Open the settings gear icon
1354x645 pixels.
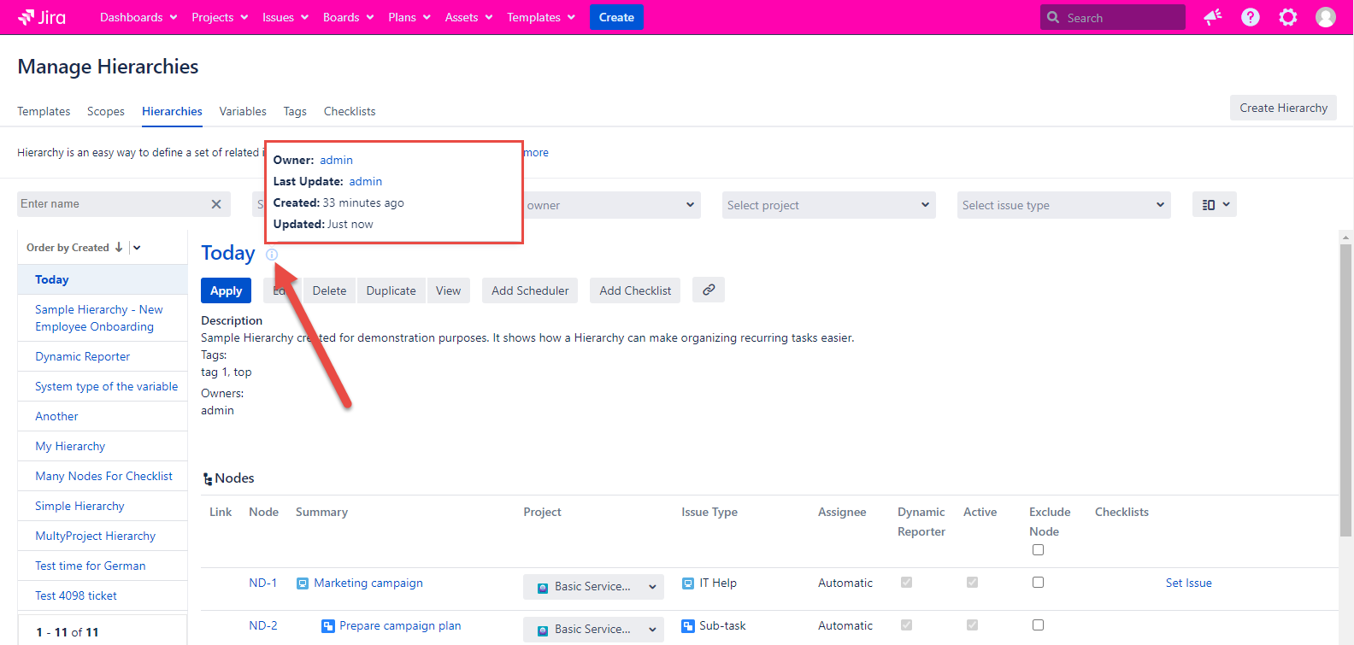click(x=1287, y=17)
